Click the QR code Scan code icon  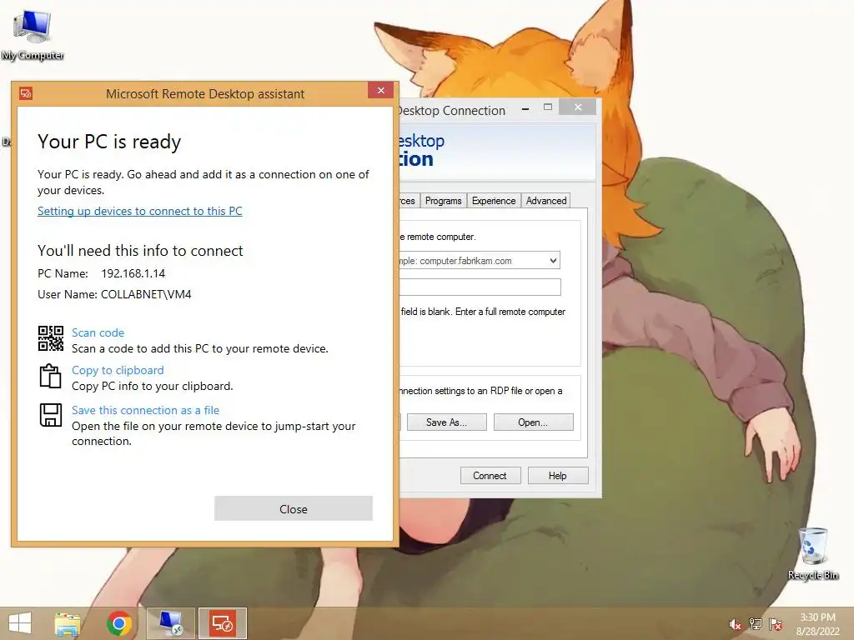pos(51,338)
